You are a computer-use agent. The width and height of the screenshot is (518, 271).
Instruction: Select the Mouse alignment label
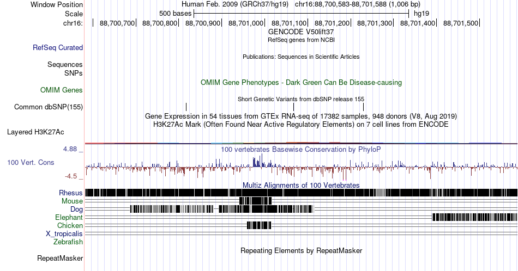72,201
